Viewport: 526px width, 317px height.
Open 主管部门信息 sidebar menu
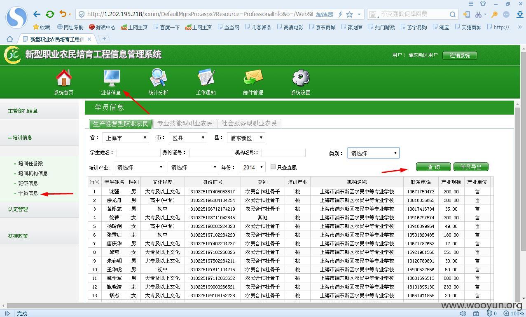coord(23,111)
